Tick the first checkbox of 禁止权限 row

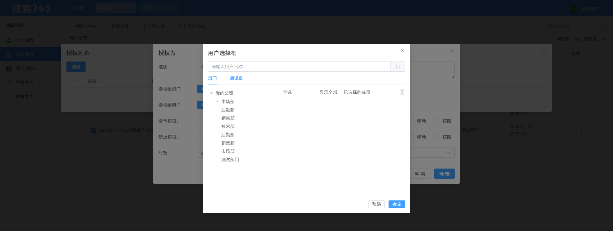pos(199,137)
